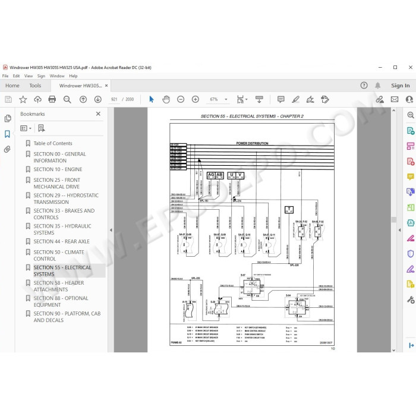Click vertical scrollbar thumb in document
The image size is (416, 416).
click(x=393, y=220)
